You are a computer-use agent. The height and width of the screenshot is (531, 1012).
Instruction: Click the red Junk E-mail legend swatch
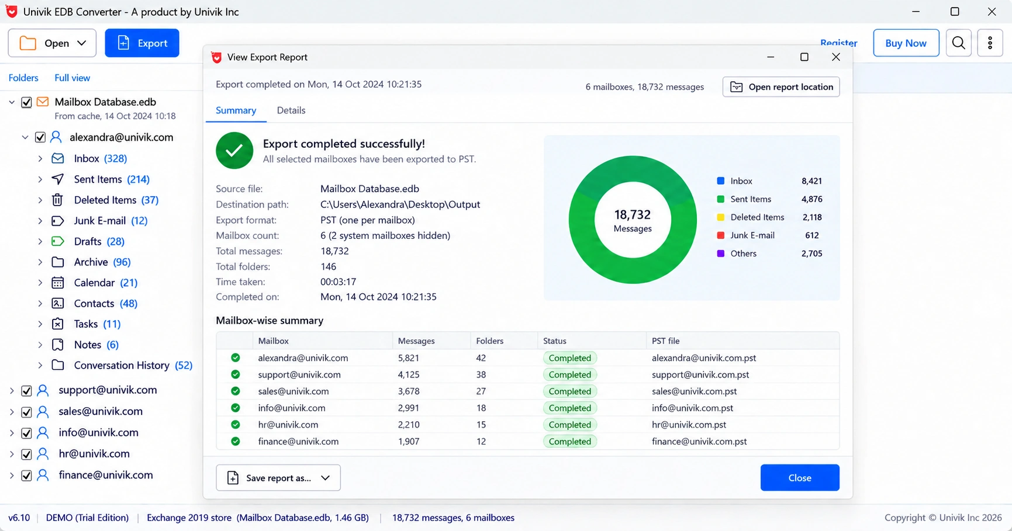point(721,235)
